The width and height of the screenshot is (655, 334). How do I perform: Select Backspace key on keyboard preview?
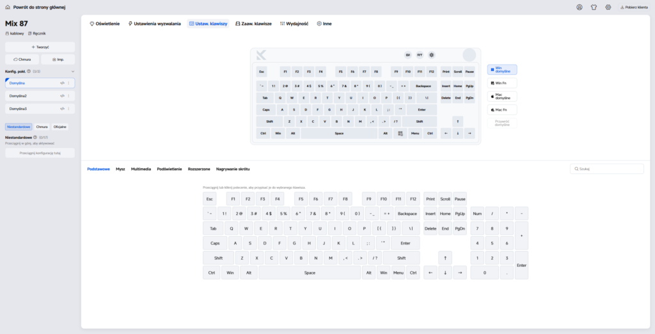(x=423, y=86)
